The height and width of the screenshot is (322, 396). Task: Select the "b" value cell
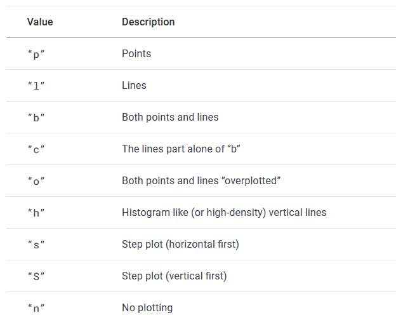coord(37,117)
